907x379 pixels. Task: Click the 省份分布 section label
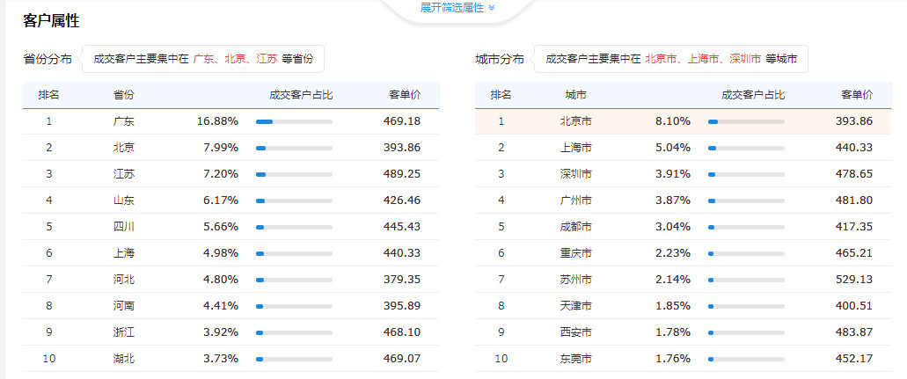(x=48, y=59)
